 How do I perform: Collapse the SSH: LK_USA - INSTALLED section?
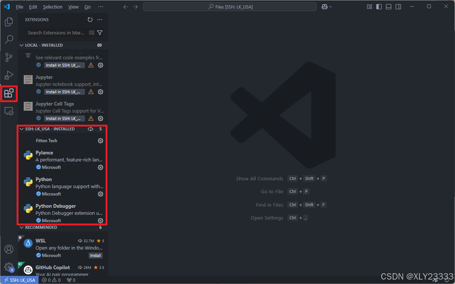point(22,129)
